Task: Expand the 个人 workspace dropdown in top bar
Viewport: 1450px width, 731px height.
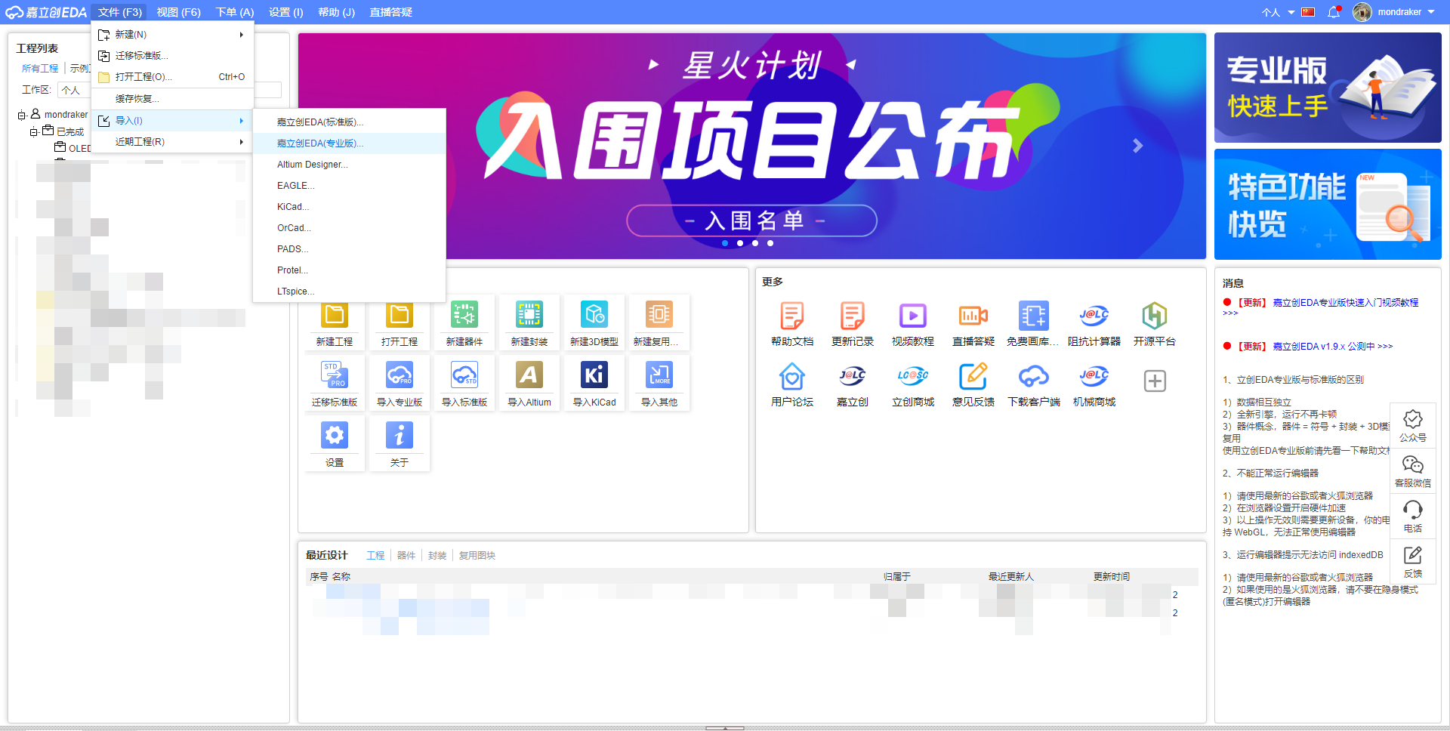Action: click(1278, 12)
